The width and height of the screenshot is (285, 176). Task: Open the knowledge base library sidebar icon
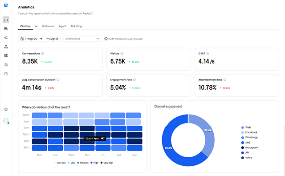tap(6, 56)
